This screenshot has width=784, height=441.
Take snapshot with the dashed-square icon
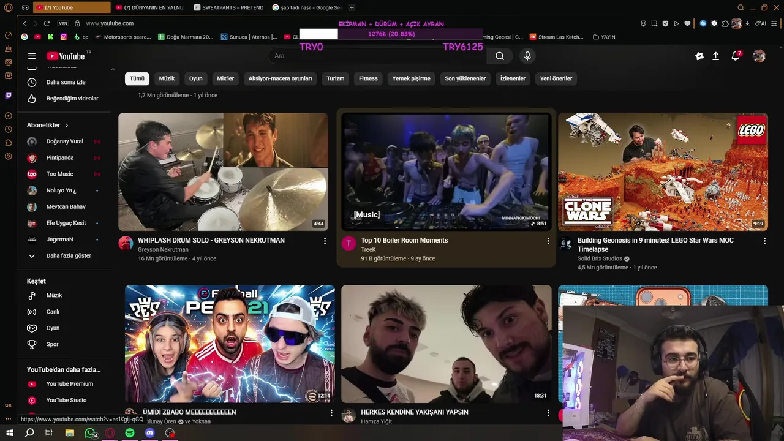coord(654,23)
